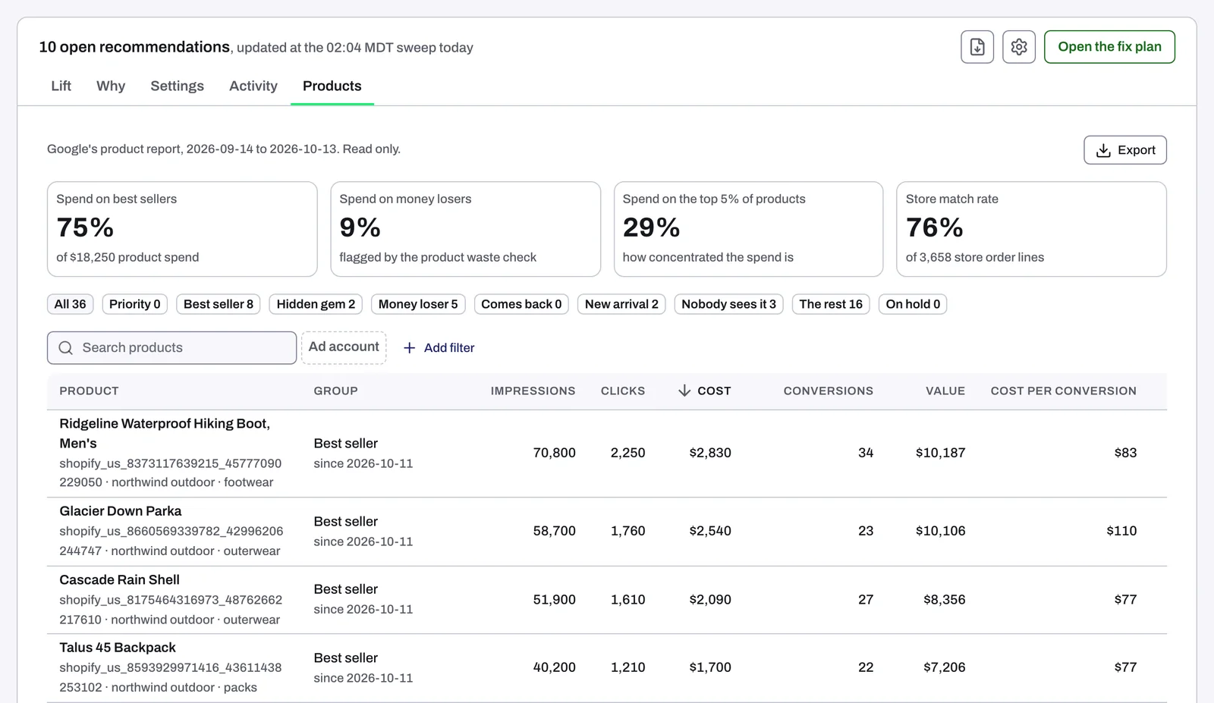This screenshot has width=1214, height=703.
Task: Filter by Hidden gem 2 chip
Action: click(316, 304)
